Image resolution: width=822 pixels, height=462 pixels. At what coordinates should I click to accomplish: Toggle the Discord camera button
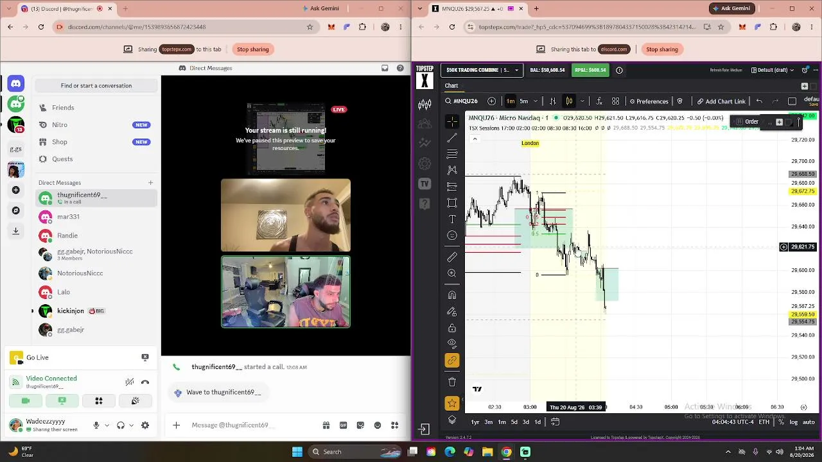pyautogui.click(x=26, y=401)
